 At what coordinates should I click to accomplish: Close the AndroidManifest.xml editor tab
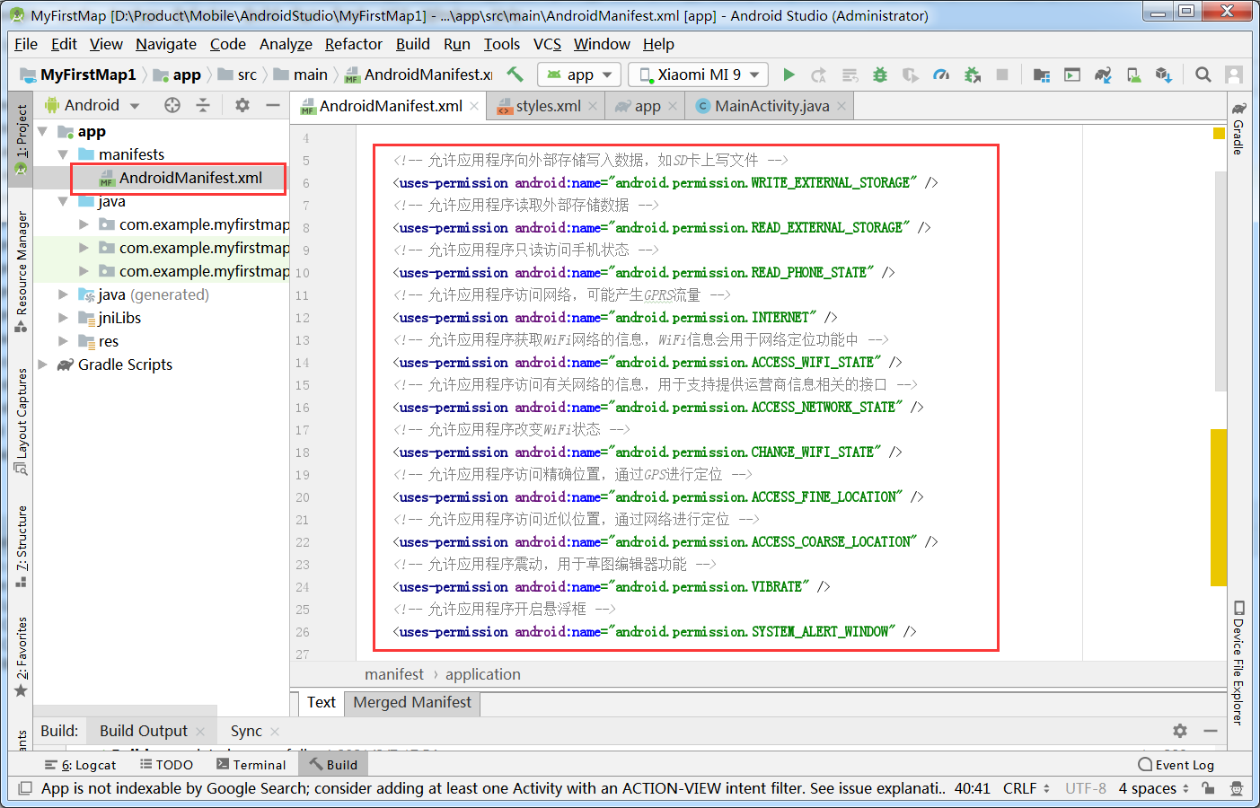pyautogui.click(x=474, y=106)
